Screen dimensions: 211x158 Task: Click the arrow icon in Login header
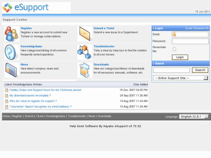point(154,28)
